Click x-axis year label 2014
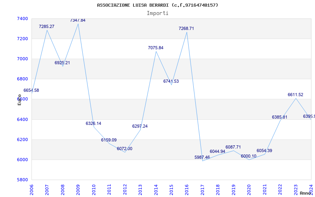The image size is (315, 197). coord(156,190)
